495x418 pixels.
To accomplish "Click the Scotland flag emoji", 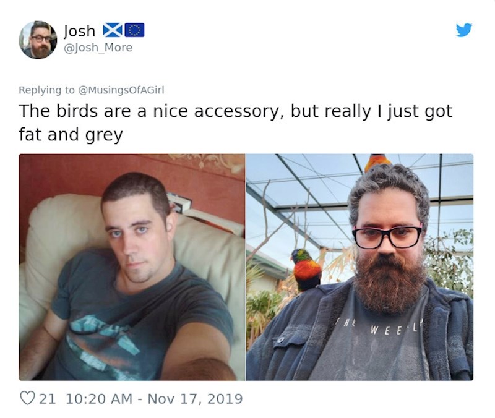I will (x=113, y=30).
